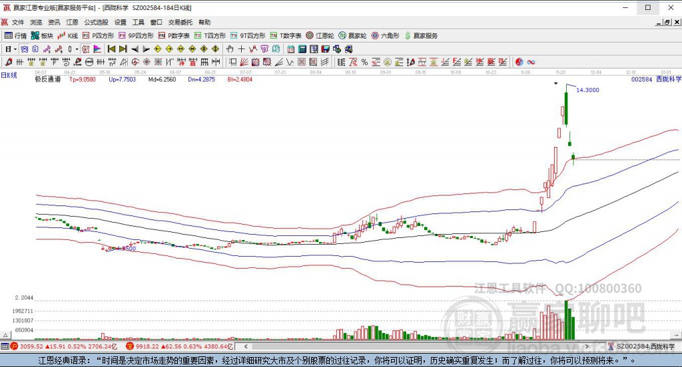The image size is (682, 367).
Task: Restore the inner document window
Action: tap(667, 22)
